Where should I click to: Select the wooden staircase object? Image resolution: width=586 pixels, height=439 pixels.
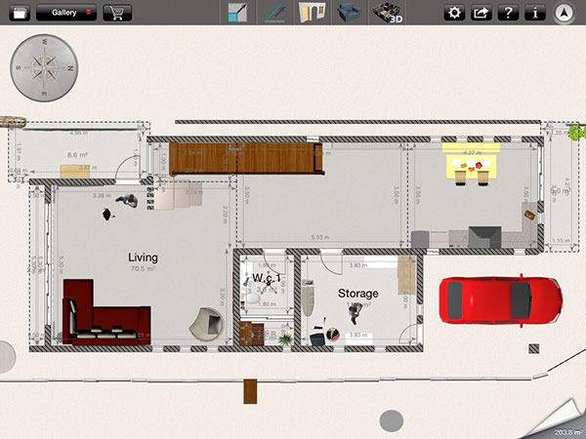pos(244,157)
